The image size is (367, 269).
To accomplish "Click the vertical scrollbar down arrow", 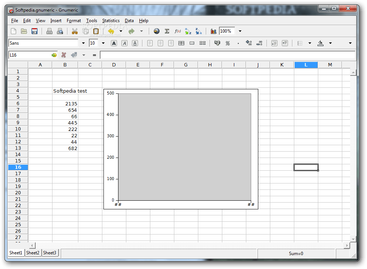I will (x=353, y=239).
